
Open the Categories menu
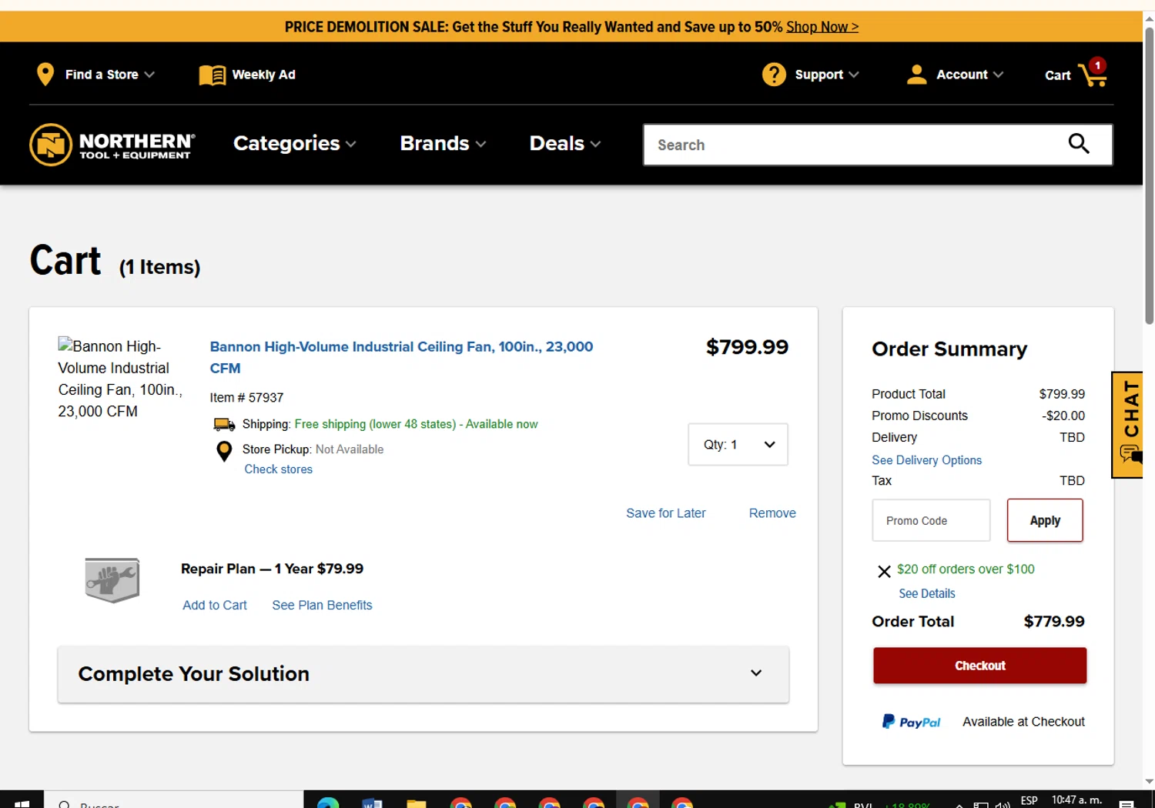(294, 144)
